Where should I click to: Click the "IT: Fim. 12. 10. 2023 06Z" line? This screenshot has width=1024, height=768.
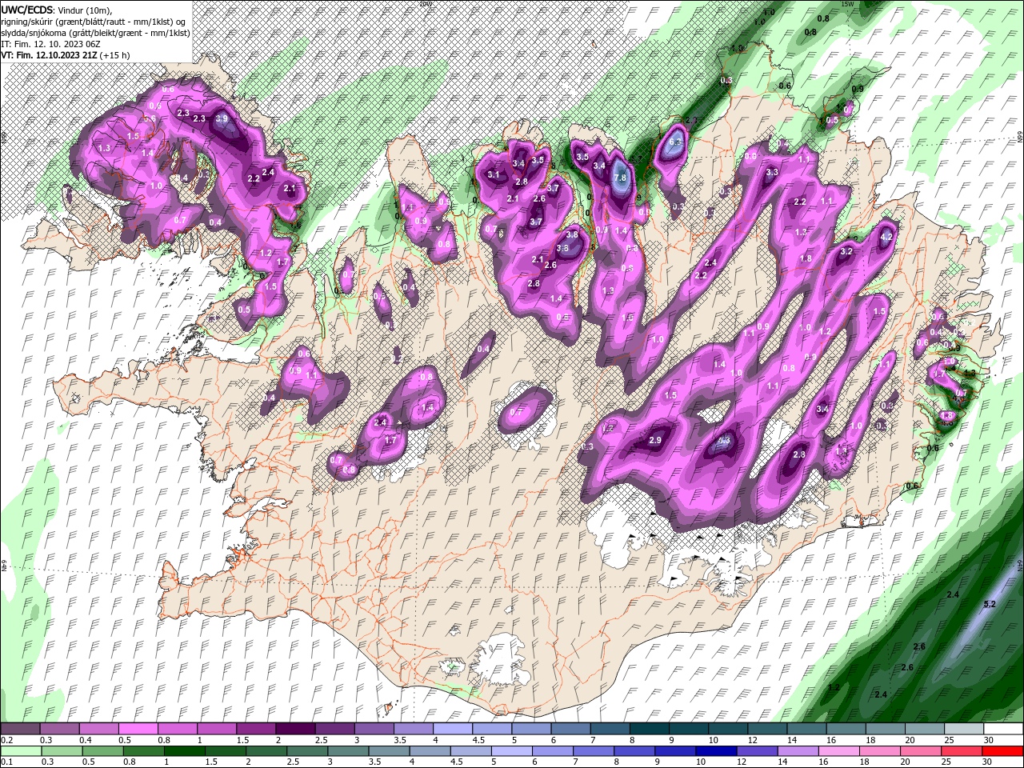pyautogui.click(x=51, y=44)
